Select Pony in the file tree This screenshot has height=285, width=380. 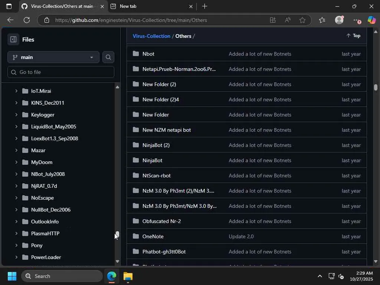click(x=37, y=245)
